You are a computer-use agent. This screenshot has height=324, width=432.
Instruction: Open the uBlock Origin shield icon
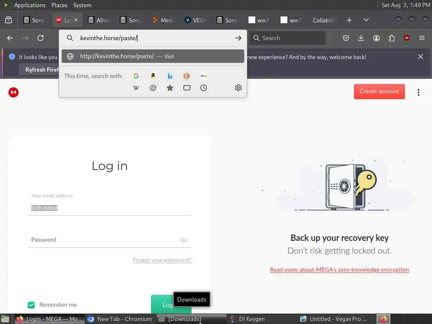pyautogui.click(x=407, y=38)
